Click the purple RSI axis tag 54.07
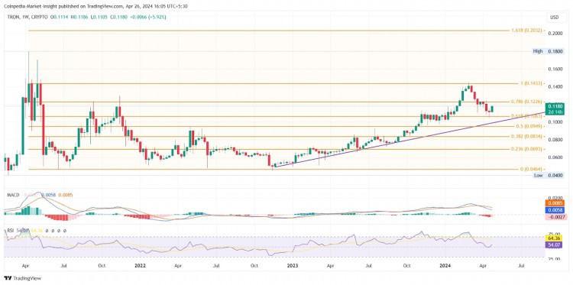Image resolution: width=573 pixels, height=285 pixels. [x=555, y=245]
